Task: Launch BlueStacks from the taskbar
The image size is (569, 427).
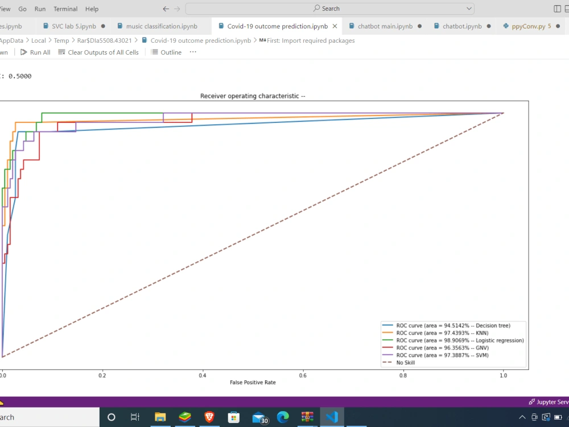Action: [x=185, y=417]
